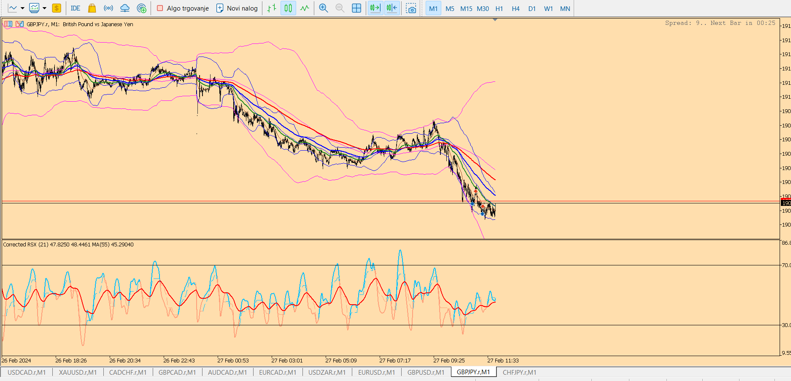Click the RSX 70 level scale label
791x381 pixels.
[x=786, y=265]
